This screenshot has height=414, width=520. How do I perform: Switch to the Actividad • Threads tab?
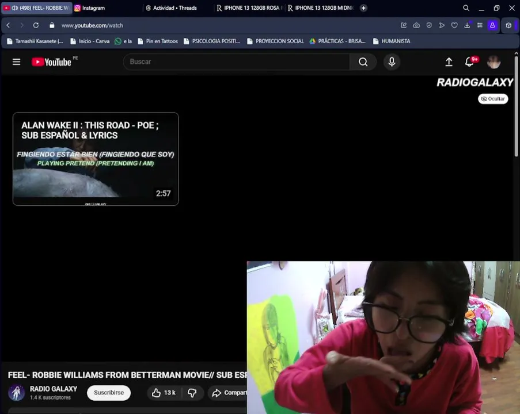click(x=175, y=8)
